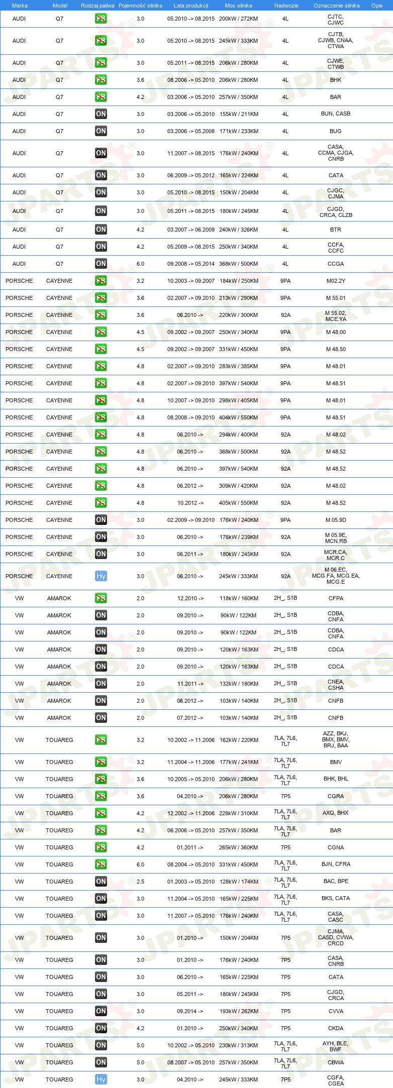Select engine code M02.2Y cell

(x=336, y=281)
